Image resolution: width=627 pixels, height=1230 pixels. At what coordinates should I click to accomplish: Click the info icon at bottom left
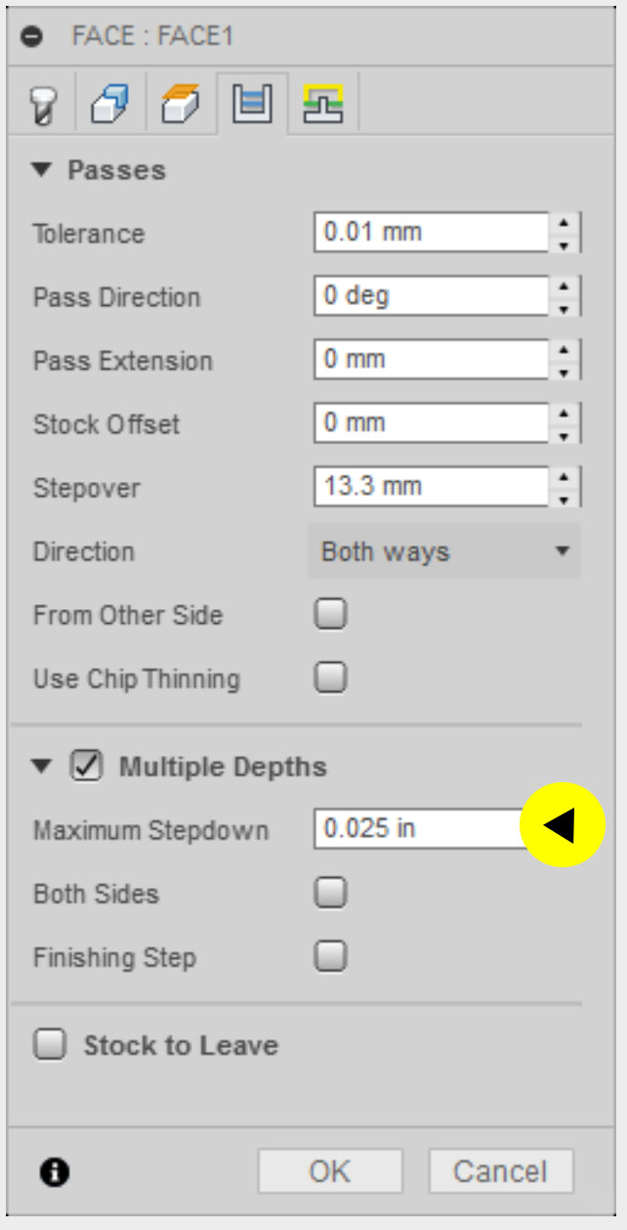click(x=56, y=1171)
